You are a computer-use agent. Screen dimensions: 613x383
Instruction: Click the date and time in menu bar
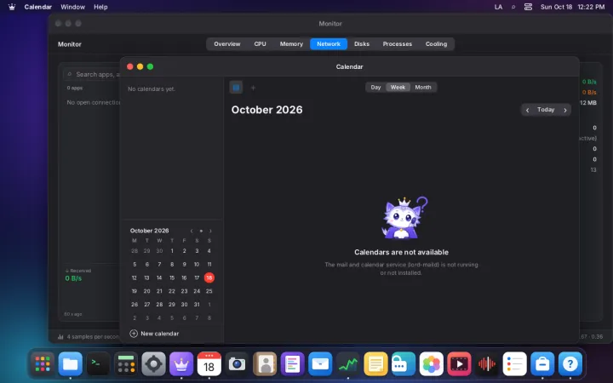pyautogui.click(x=572, y=7)
